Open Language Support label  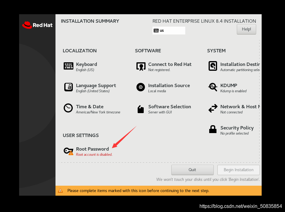(x=96, y=86)
